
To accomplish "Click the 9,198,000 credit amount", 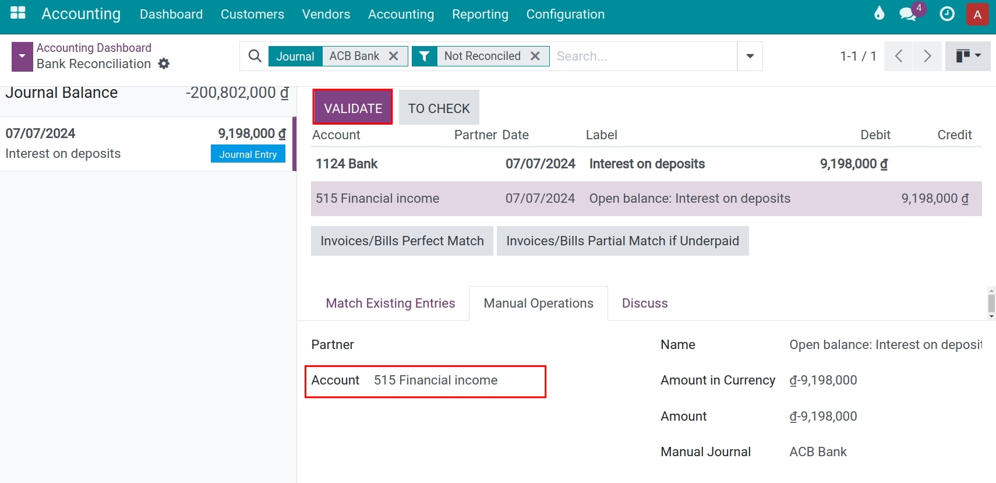I will click(935, 199).
